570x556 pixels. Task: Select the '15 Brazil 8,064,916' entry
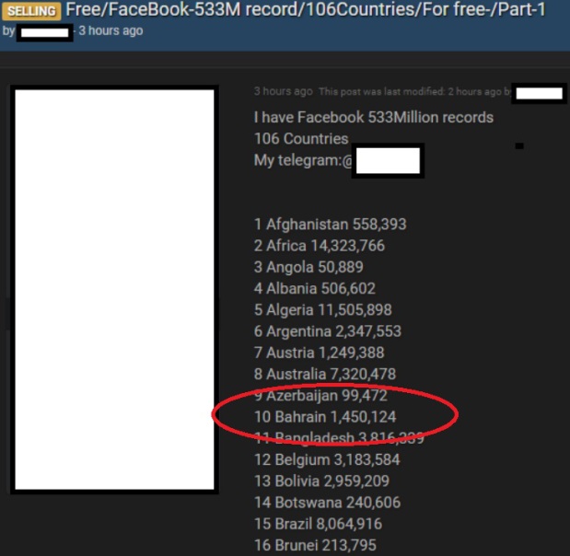[x=318, y=524]
